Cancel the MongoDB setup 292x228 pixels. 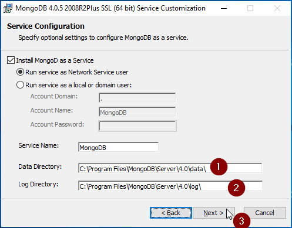pyautogui.click(x=265, y=213)
